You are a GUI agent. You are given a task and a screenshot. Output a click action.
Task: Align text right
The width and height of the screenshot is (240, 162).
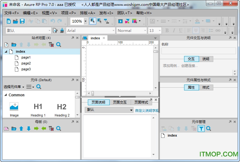[x=203, y=31]
